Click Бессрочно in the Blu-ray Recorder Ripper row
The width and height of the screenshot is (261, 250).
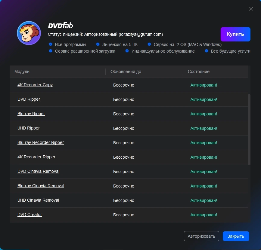(x=124, y=143)
